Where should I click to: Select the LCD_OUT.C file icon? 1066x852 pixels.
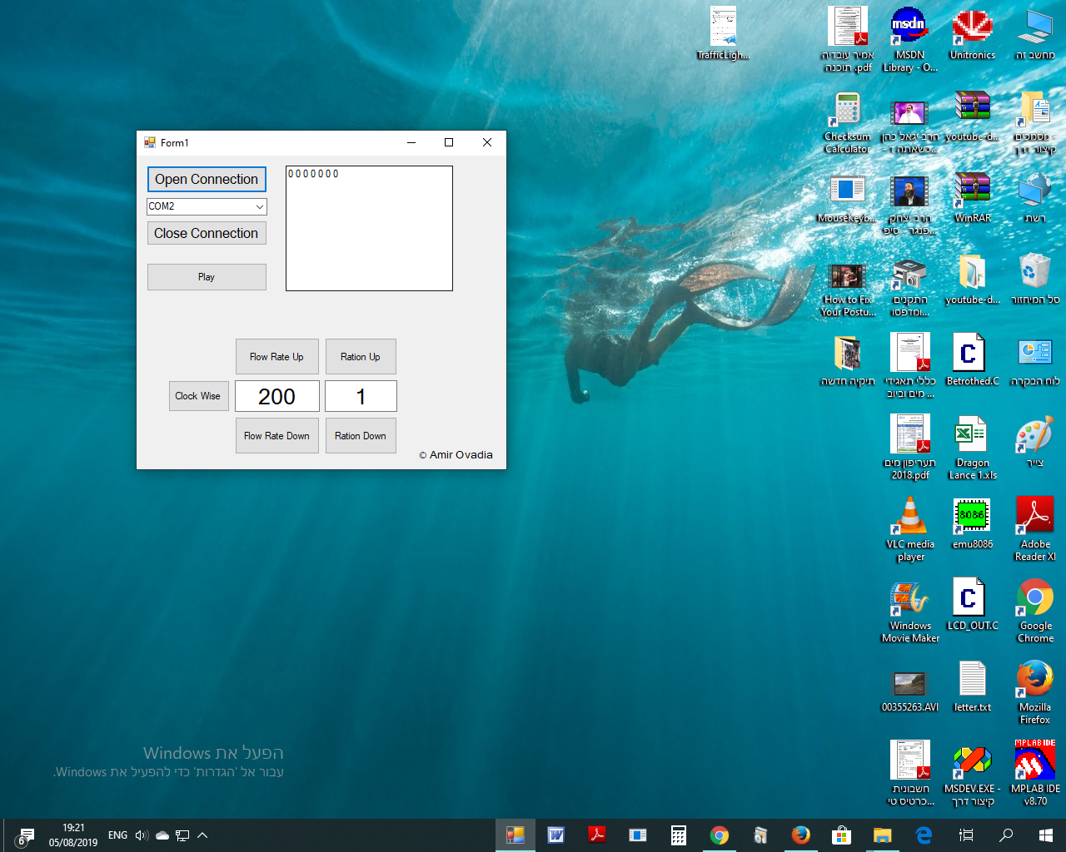(972, 605)
